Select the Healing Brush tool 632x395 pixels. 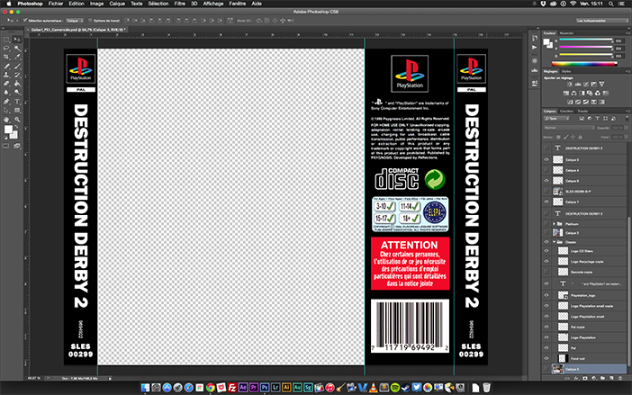(6, 66)
